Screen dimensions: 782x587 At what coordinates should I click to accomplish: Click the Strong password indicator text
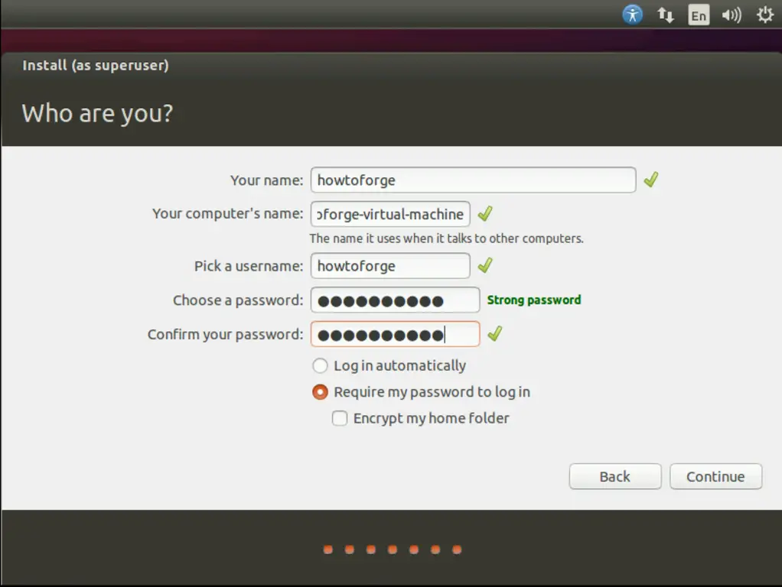click(533, 300)
